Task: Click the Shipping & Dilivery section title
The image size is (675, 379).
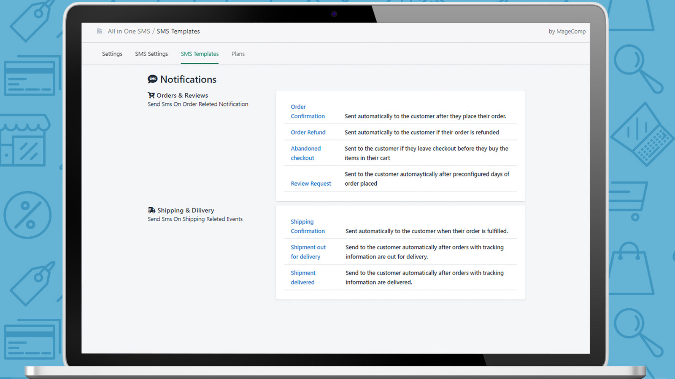Action: (186, 211)
